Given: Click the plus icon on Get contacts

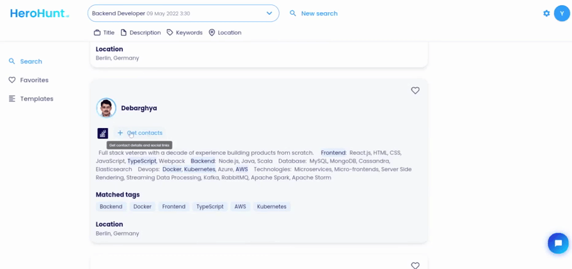Looking at the screenshot, I should 120,133.
